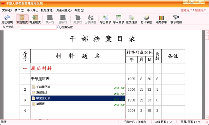Screen dimensions: 209x125
Task: Click the 插入行 insert row icon
Action: point(50,19)
